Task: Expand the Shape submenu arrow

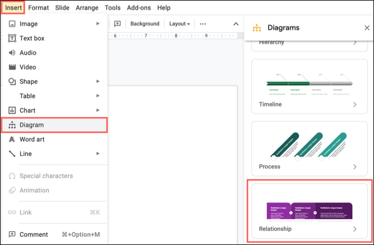Action: coord(98,81)
